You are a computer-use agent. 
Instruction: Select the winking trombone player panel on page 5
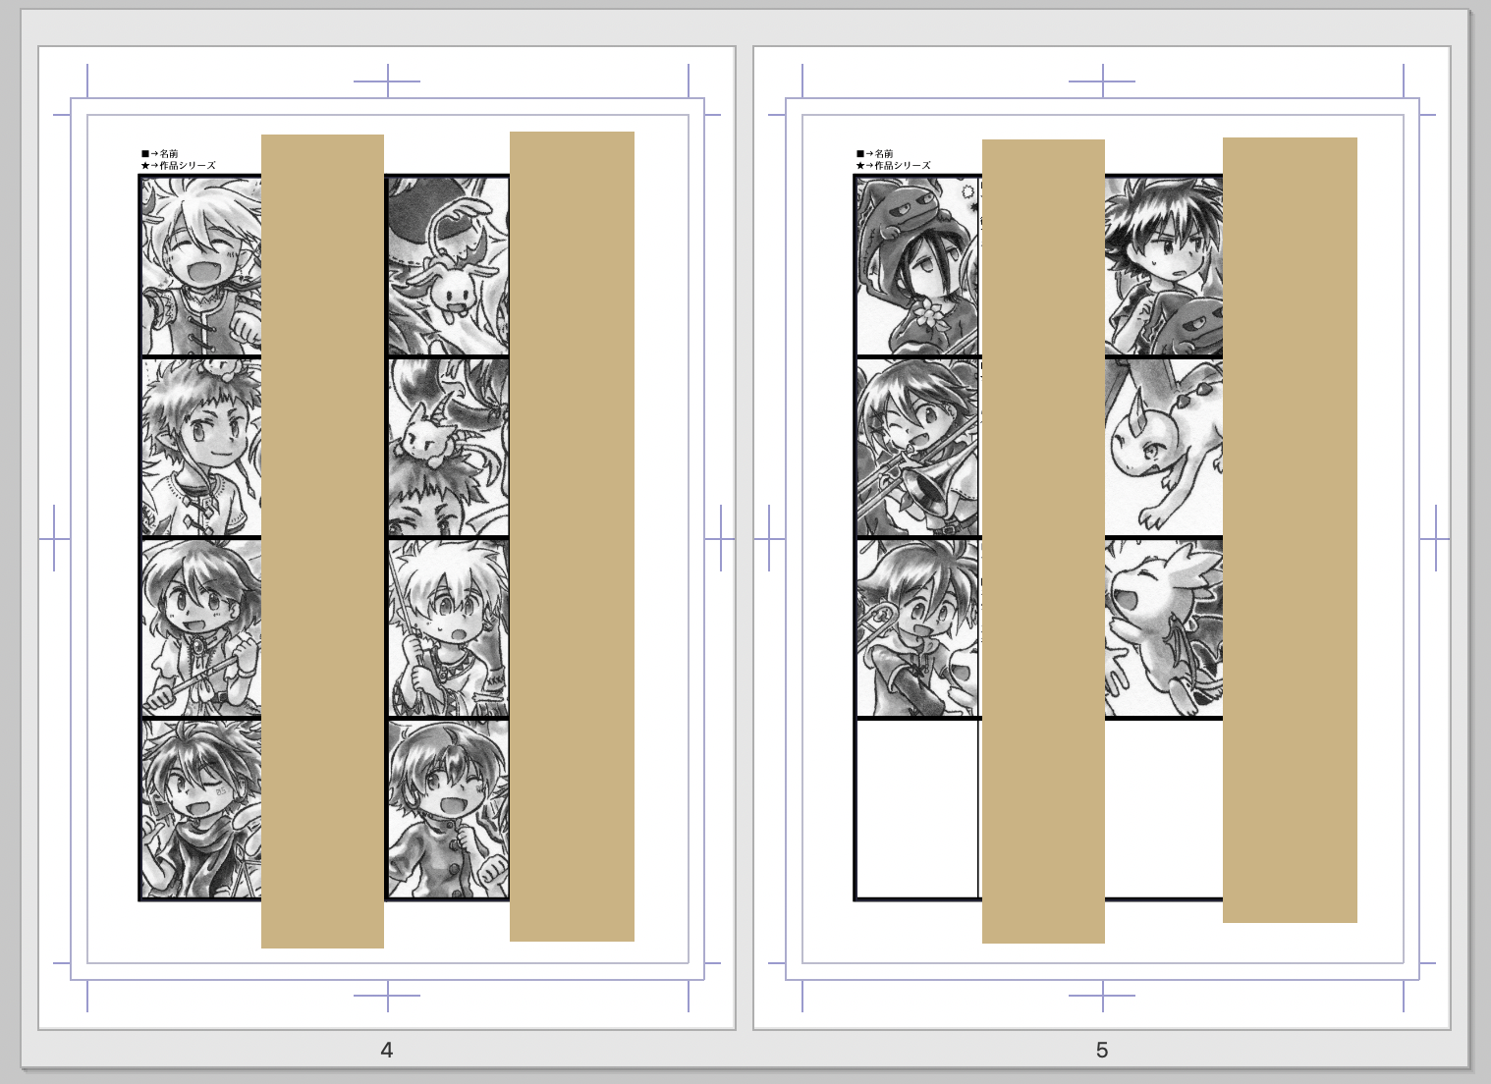click(918, 447)
